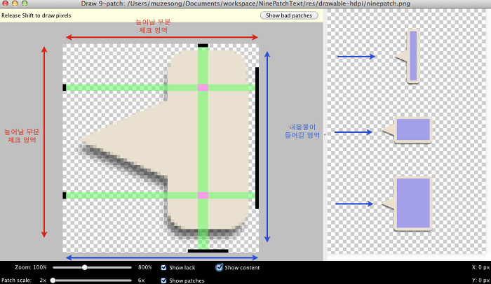
Task: Click the upper left black stretch marker
Action: tap(65, 87)
